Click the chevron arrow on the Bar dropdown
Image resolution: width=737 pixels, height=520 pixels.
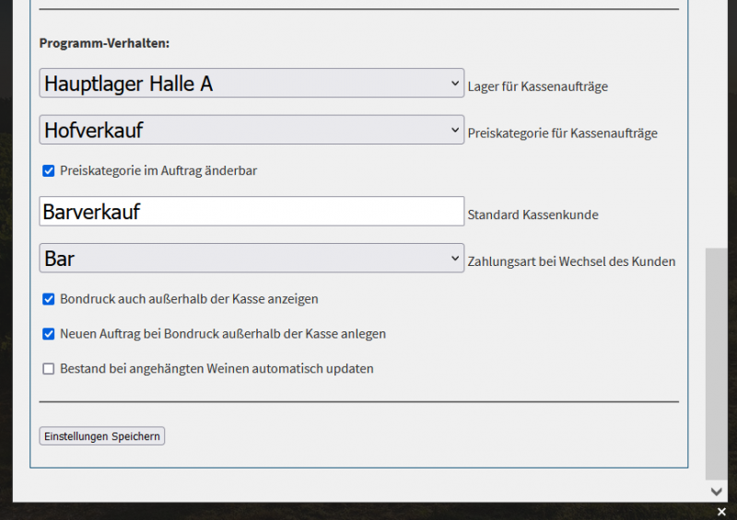click(x=455, y=259)
